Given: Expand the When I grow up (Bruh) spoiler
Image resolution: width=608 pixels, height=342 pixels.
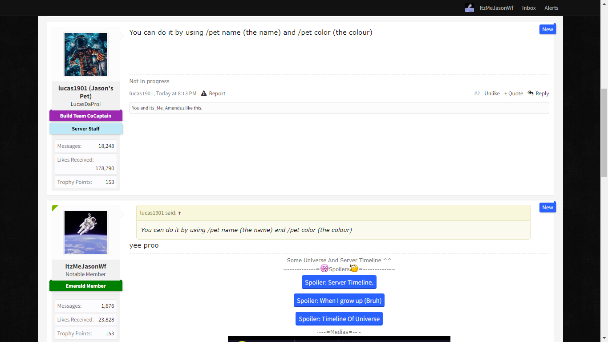Looking at the screenshot, I should (x=339, y=301).
